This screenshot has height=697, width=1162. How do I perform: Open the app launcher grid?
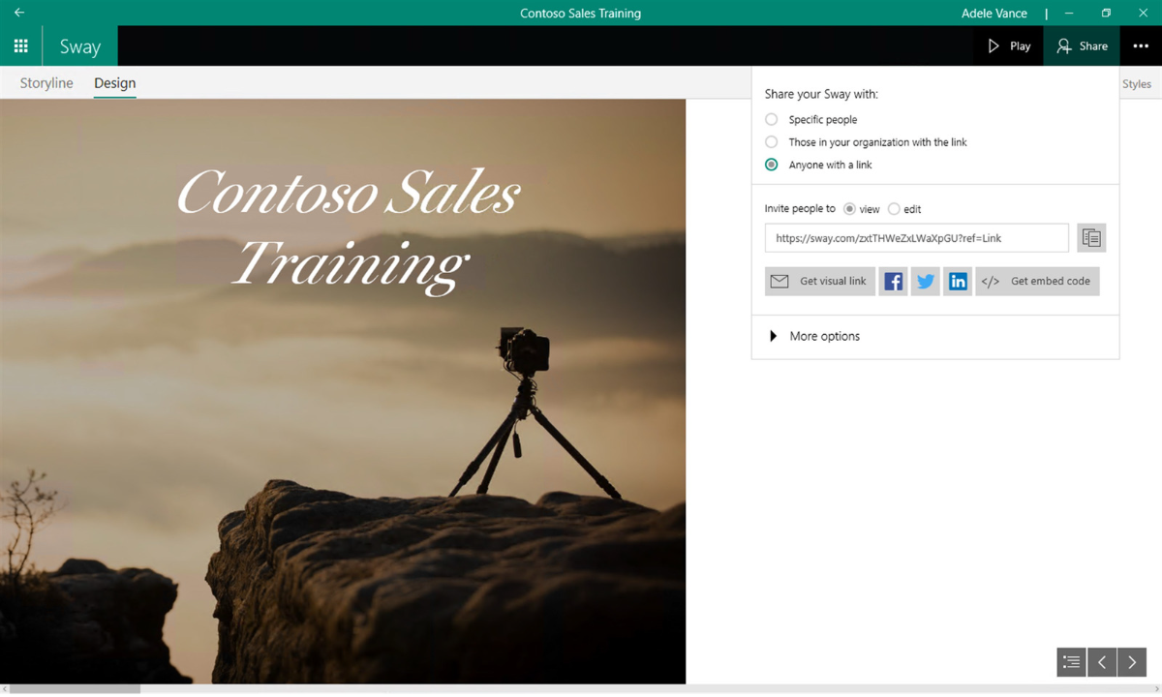click(21, 45)
